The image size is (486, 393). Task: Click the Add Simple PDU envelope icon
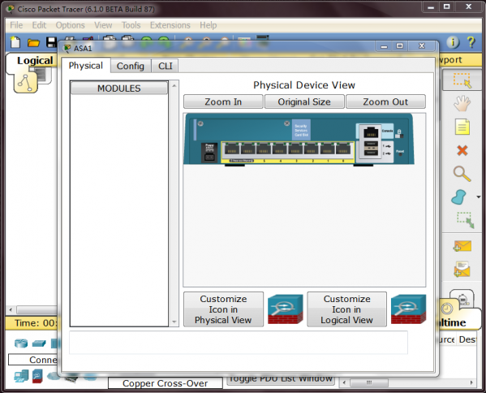(462, 246)
